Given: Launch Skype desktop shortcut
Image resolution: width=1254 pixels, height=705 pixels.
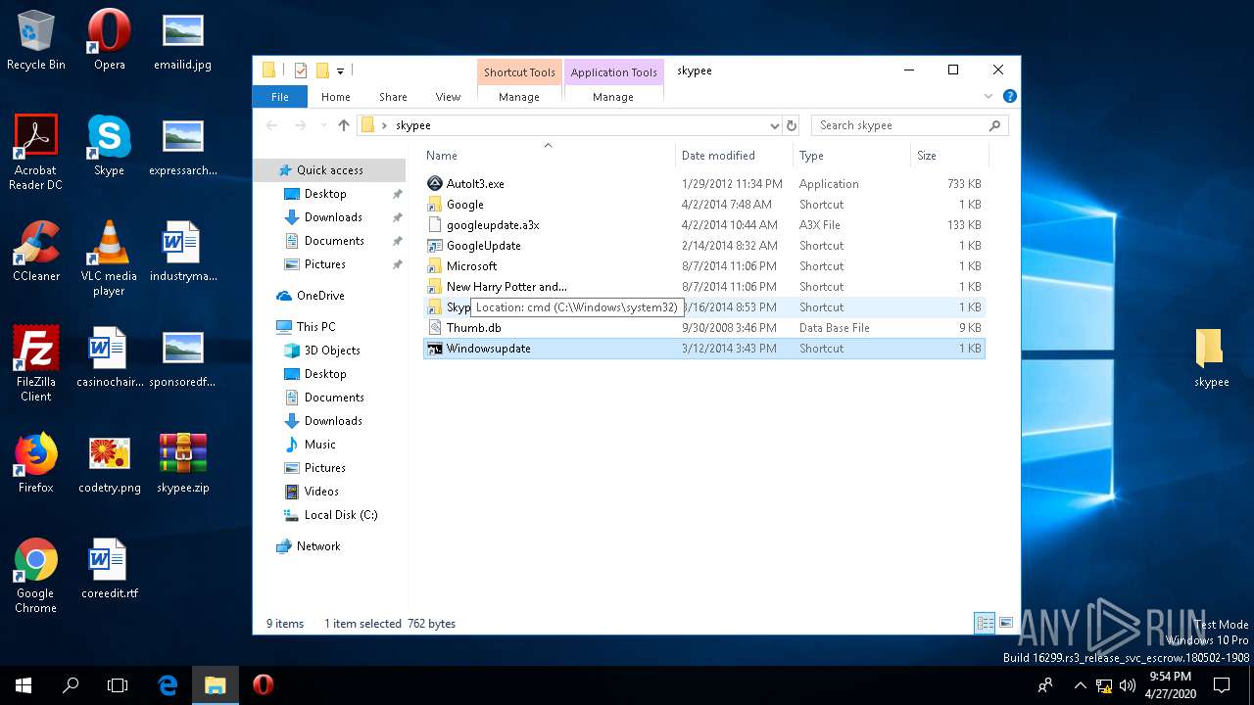Looking at the screenshot, I should (x=109, y=145).
